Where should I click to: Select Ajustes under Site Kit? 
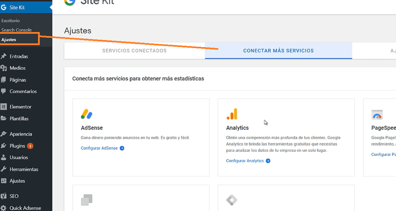tap(9, 40)
